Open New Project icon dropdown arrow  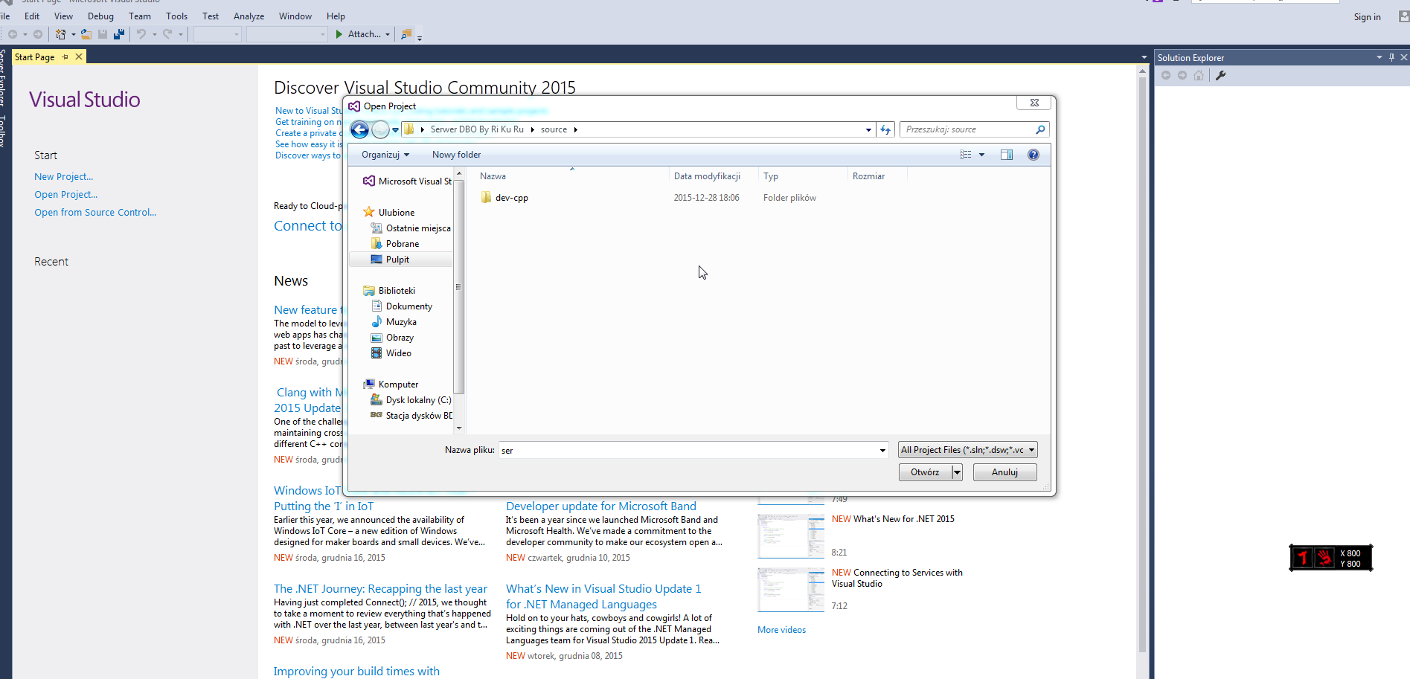pyautogui.click(x=73, y=34)
